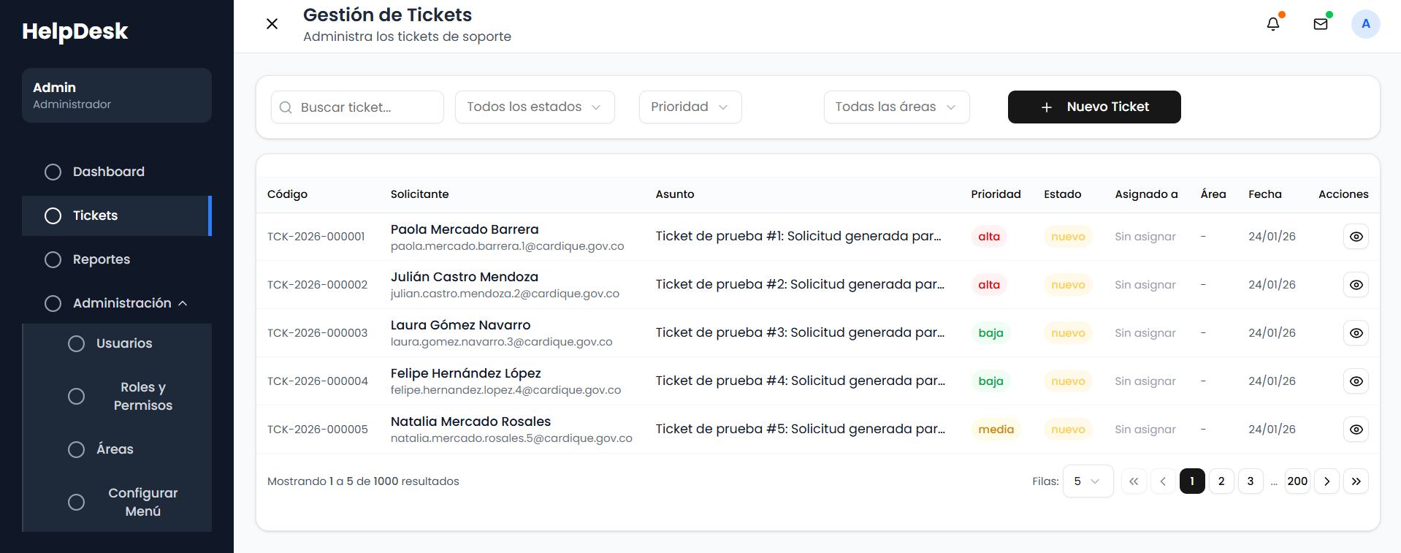Go to page 3

coord(1251,481)
